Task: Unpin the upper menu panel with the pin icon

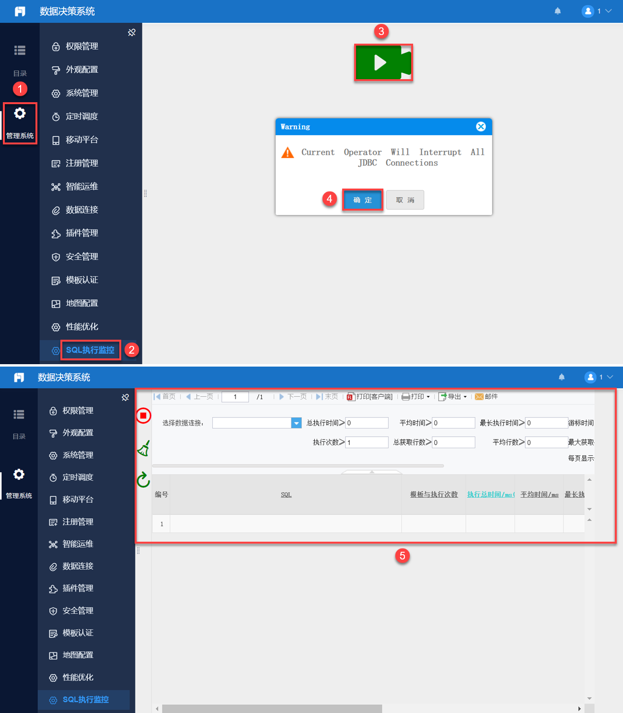Action: pos(132,32)
